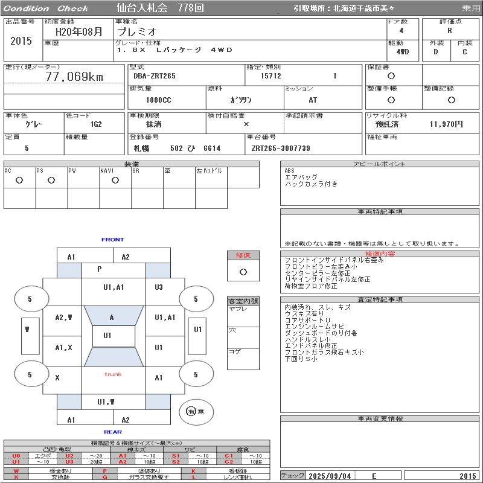Select the "A1,X" door cell in the diagram
Viewport: 483px width, 483px height.
(63, 347)
